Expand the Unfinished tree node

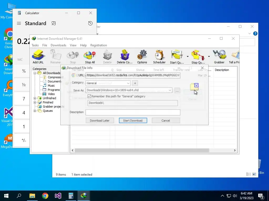click(35, 98)
